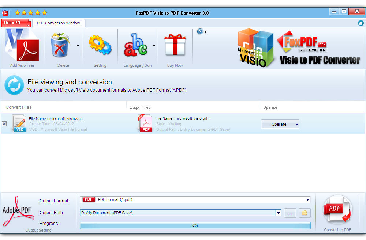Click the 'Delete' label under recycle bin
This screenshot has width=366, height=240.
63,65
